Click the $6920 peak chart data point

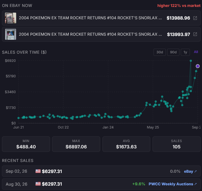(x=191, y=61)
